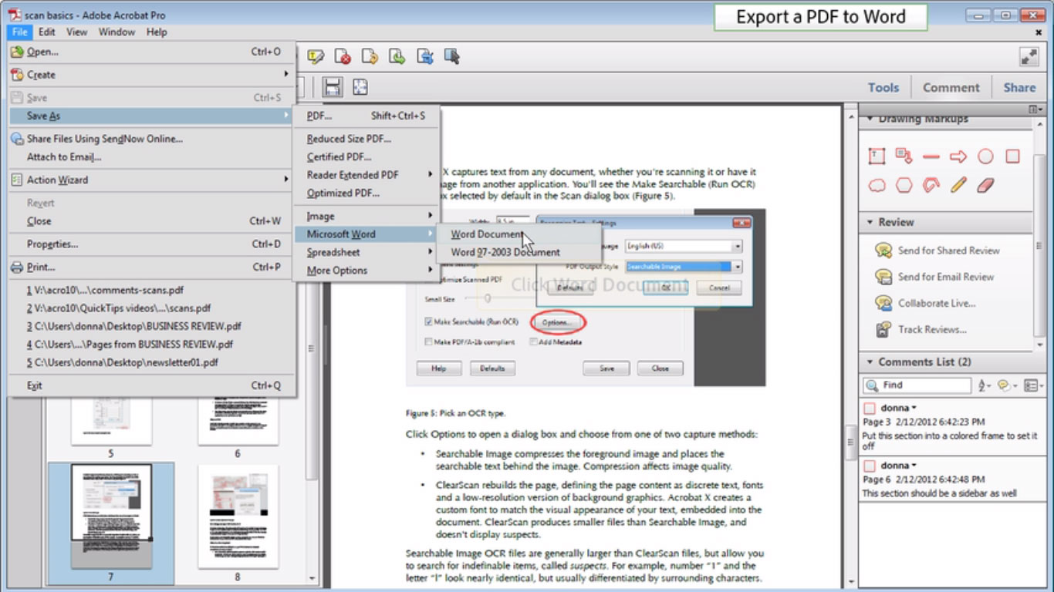Image resolution: width=1054 pixels, height=592 pixels.
Task: Select the Connected Lines markup tool
Action: [x=931, y=185]
